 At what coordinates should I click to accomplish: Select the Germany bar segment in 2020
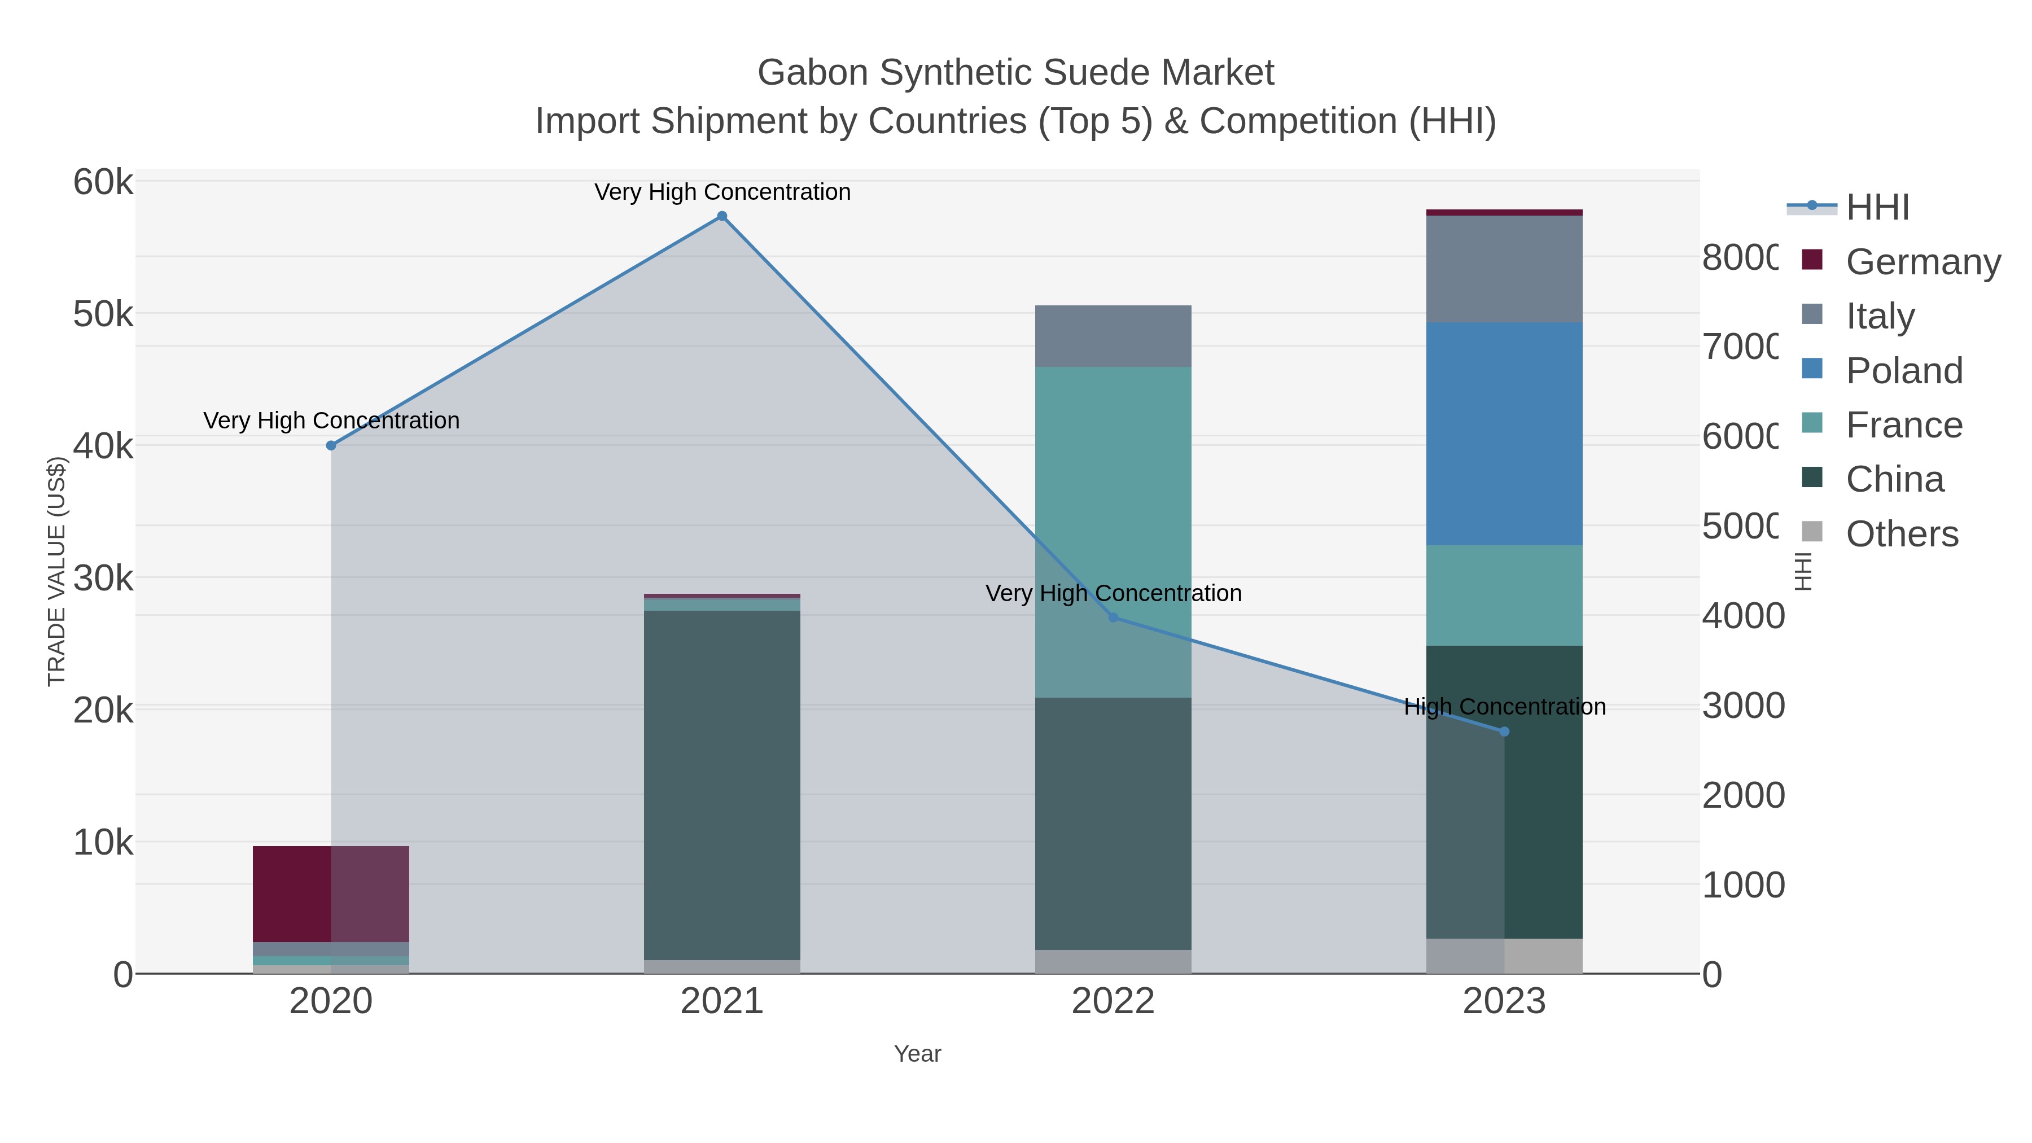point(331,895)
